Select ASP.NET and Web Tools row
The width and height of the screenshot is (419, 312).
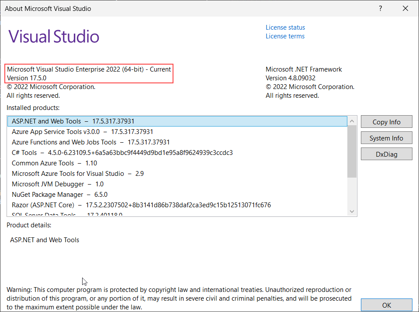pos(177,121)
